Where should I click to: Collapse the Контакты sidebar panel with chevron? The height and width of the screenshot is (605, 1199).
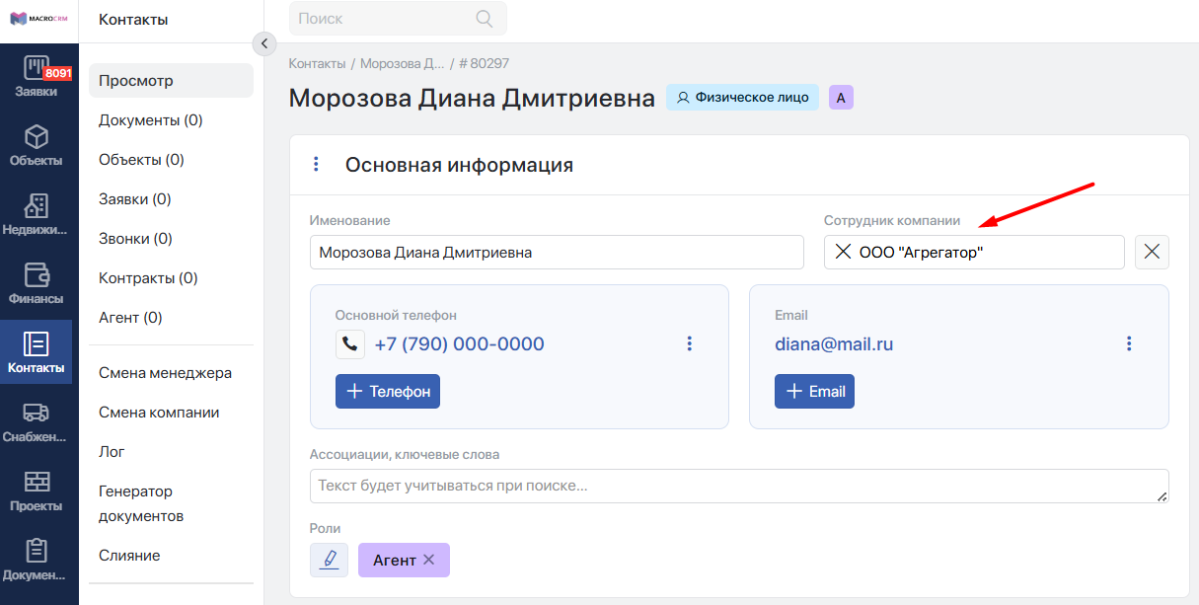(263, 43)
